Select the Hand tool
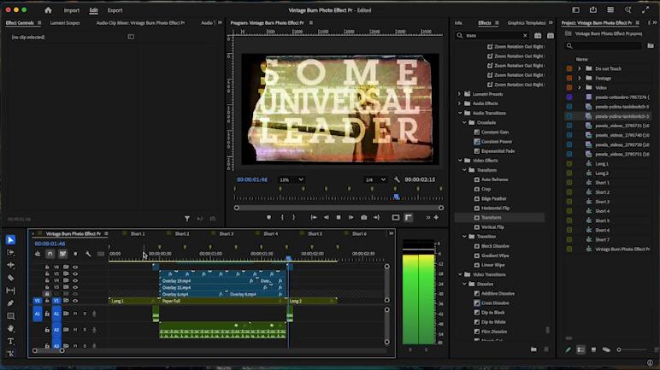The height and width of the screenshot is (370, 660). [x=11, y=328]
